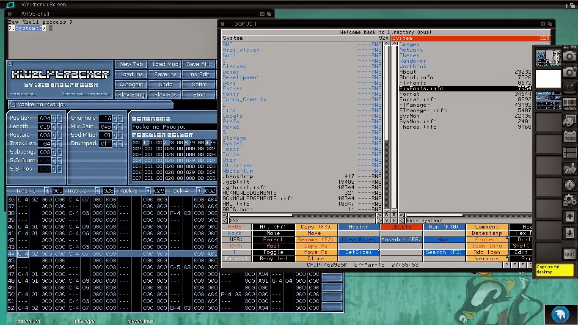Click the SYS: path input field
The height and width of the screenshot is (325, 578).
tap(302, 221)
